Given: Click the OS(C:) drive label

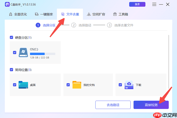Looking at the screenshot, I should coord(34,49).
